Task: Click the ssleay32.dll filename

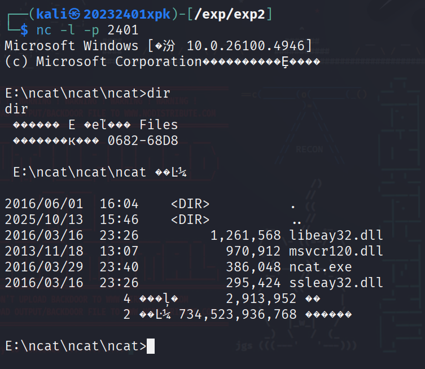Action: (x=336, y=282)
